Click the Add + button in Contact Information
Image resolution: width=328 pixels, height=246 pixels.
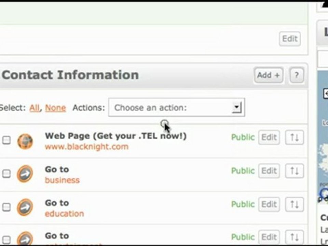268,75
